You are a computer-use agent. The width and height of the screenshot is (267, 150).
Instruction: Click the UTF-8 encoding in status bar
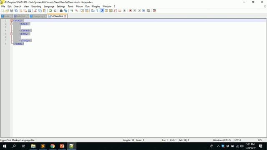237,140
